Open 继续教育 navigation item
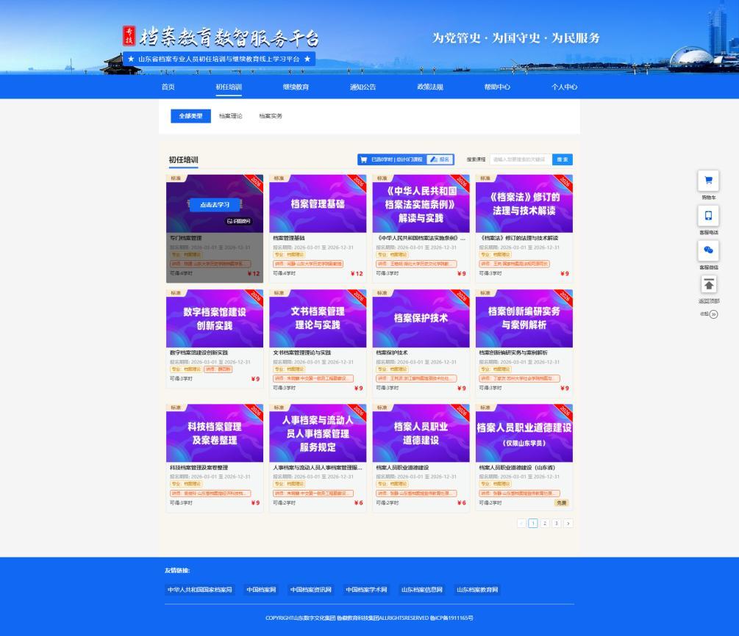The height and width of the screenshot is (636, 739). 296,87
